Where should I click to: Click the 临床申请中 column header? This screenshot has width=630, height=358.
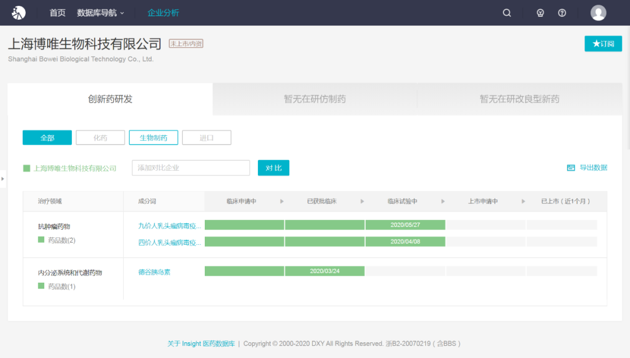(242, 201)
